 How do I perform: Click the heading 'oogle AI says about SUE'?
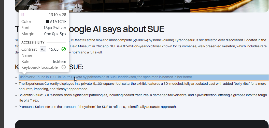click(x=116, y=29)
